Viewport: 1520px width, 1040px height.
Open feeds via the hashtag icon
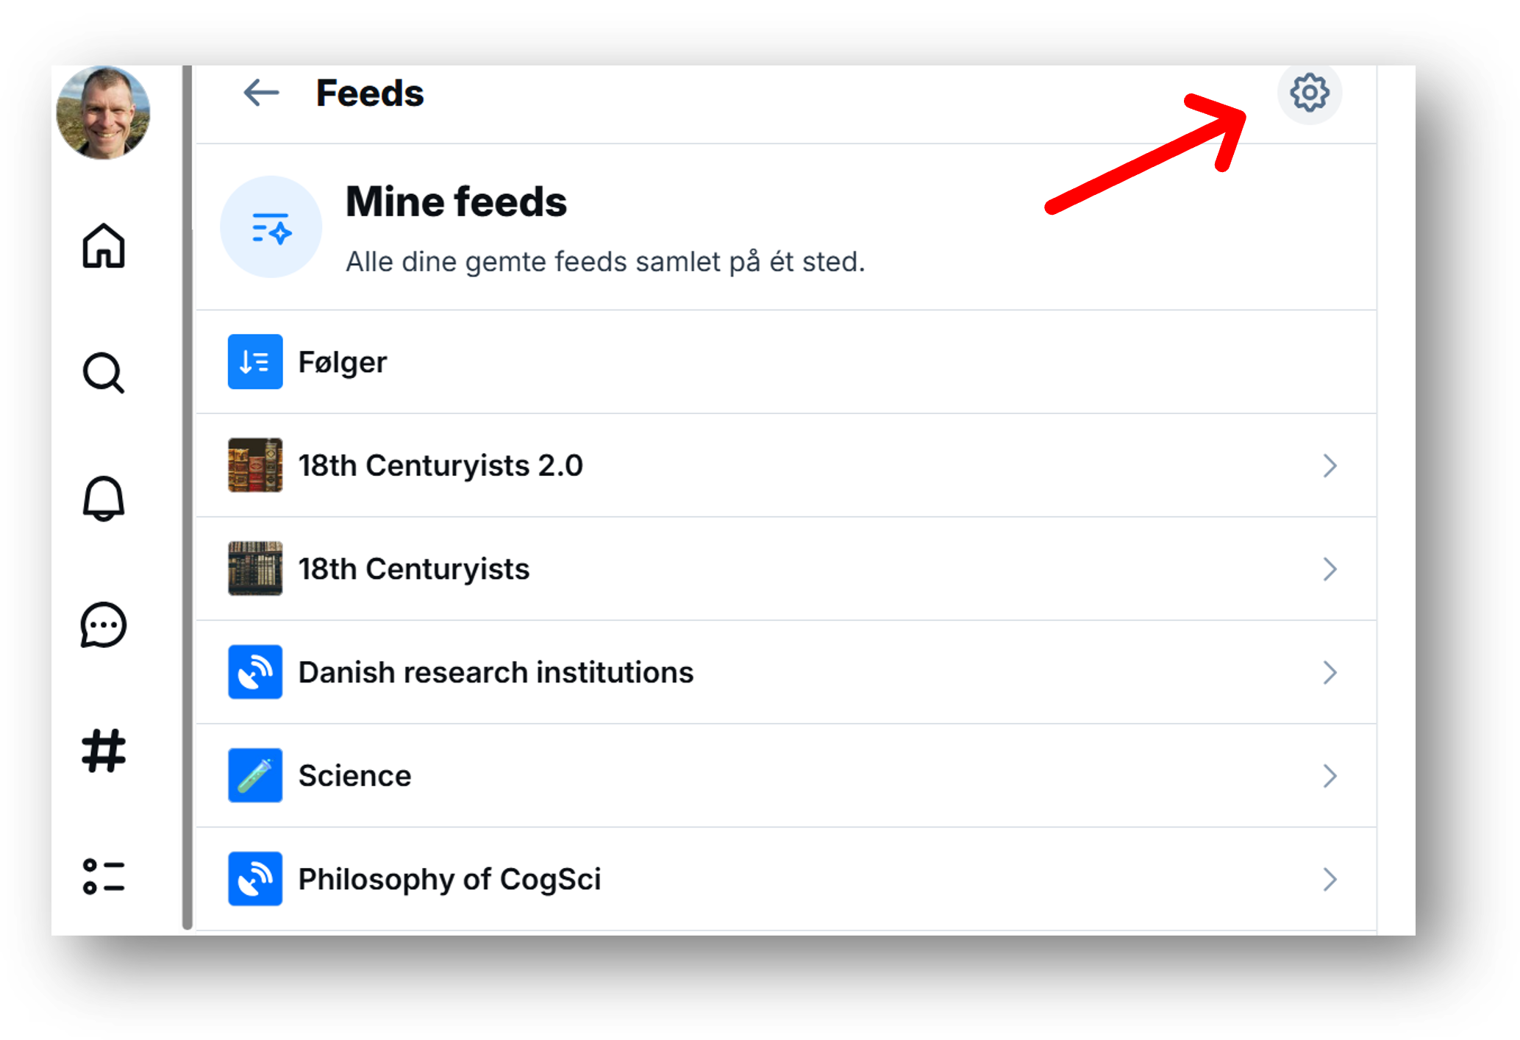click(x=104, y=751)
